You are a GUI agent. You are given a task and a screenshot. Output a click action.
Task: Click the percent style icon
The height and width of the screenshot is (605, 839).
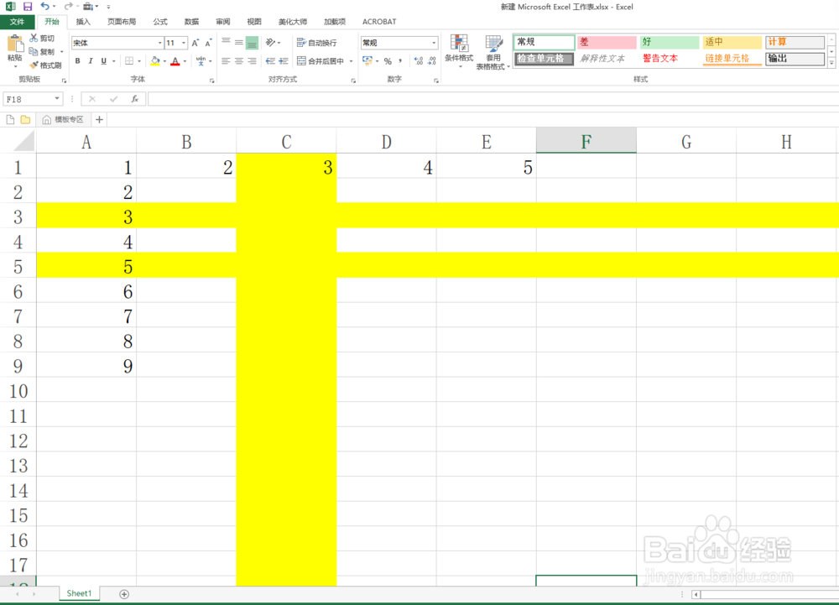[x=388, y=61]
